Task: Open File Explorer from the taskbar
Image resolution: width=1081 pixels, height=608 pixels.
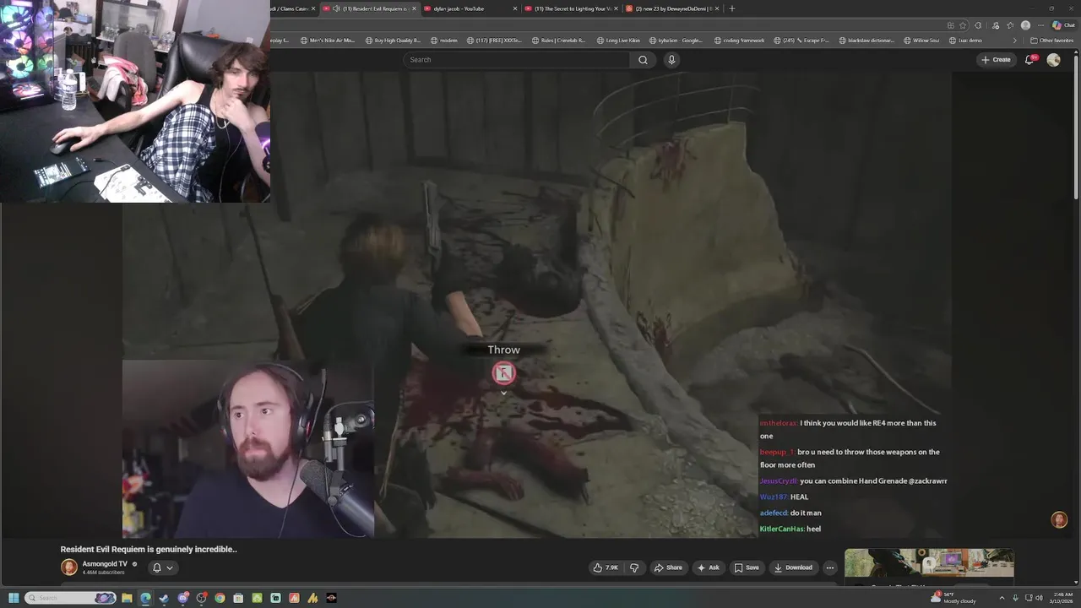Action: (x=127, y=598)
